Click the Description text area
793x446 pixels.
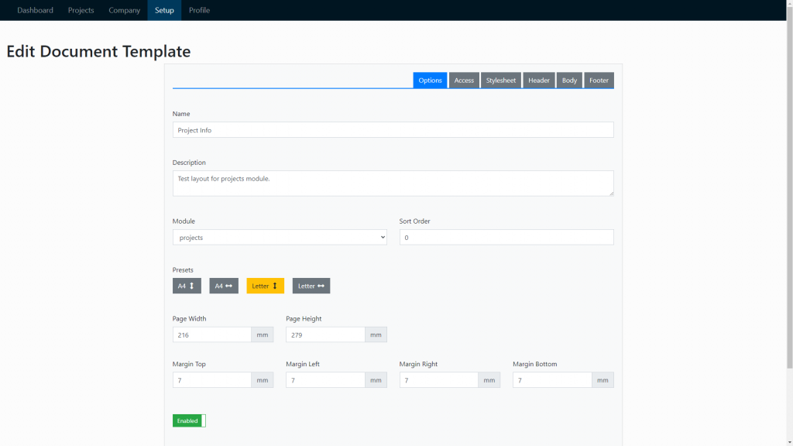point(393,183)
